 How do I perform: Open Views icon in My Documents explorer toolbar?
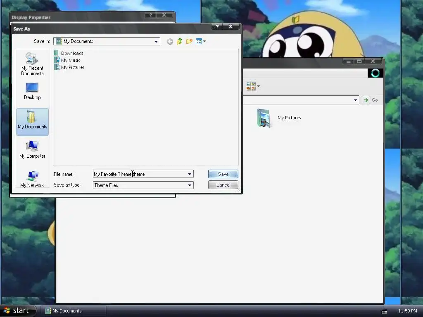coord(253,86)
